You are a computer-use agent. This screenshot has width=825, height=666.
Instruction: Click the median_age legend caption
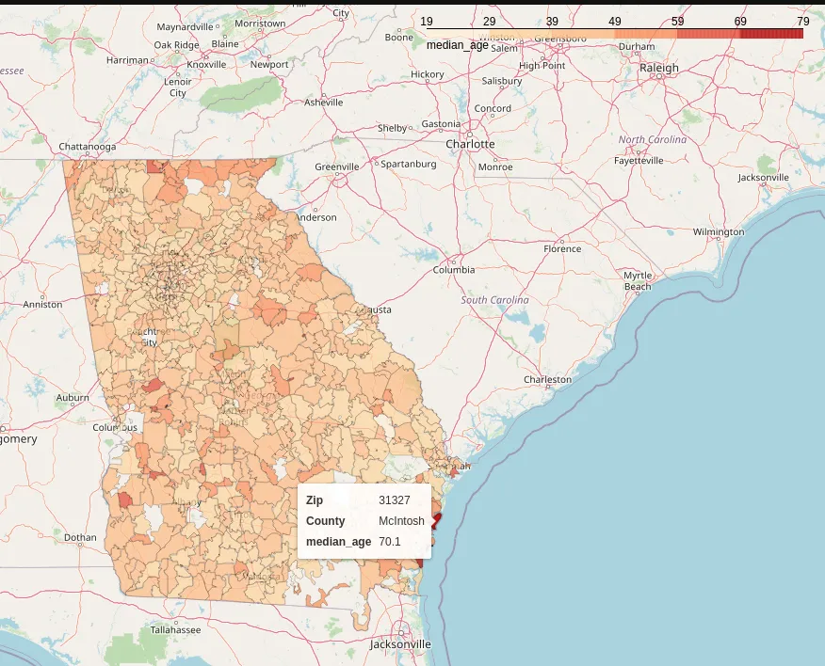pyautogui.click(x=457, y=45)
